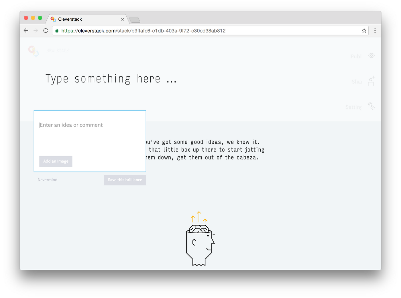Bookmark the page with the star icon

pos(364,30)
